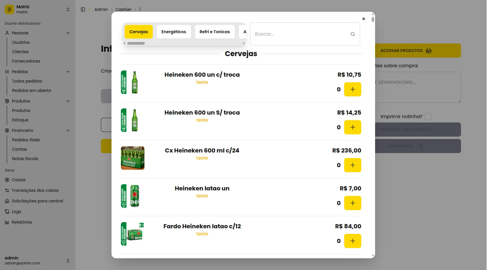Open Todos pedidos page
Viewport: 491px width, 270px height.
click(x=27, y=81)
